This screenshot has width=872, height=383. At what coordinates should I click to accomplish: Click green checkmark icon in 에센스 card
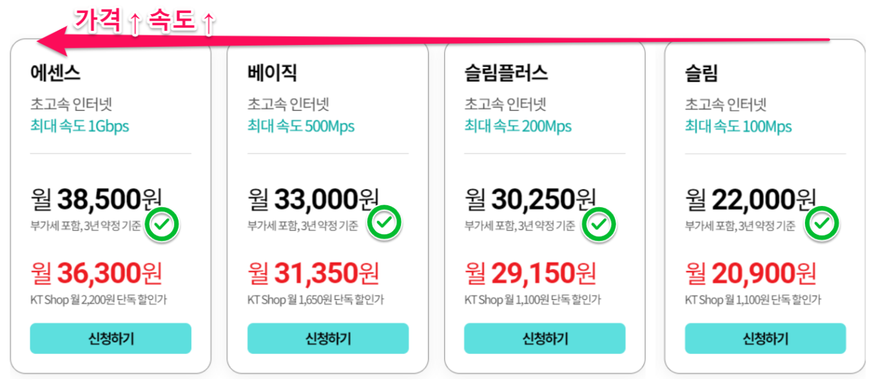pyautogui.click(x=163, y=224)
